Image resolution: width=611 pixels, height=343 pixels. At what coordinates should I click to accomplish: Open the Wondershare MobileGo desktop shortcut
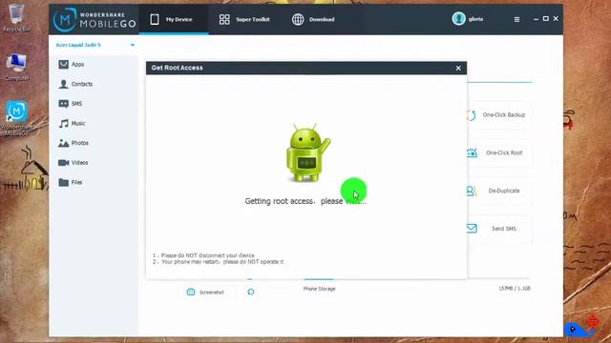pos(15,118)
